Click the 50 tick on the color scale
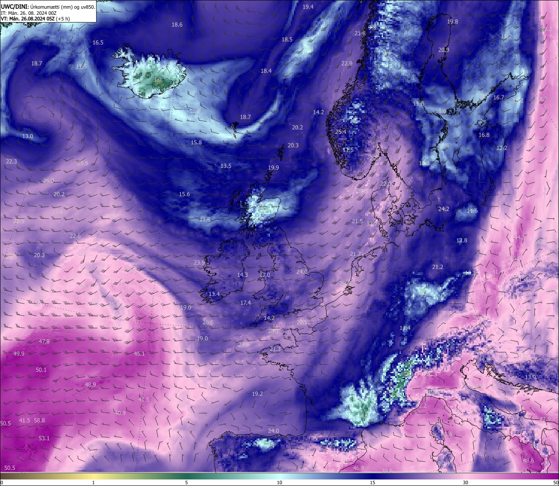Screen dimensions: 559x486 point(556,483)
